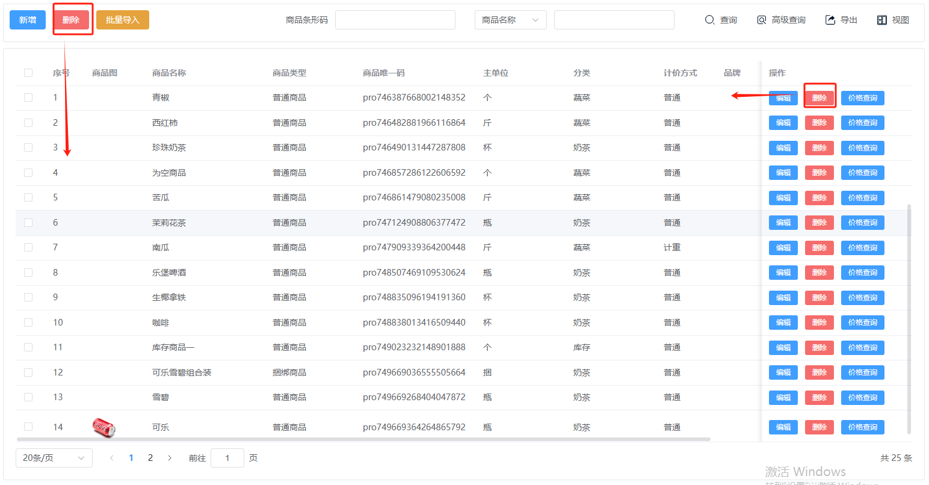Toggle the select-all checkbox in table header

(28, 73)
